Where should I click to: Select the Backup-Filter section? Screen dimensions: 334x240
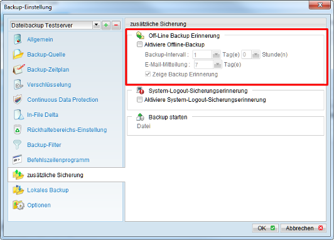[x=44, y=145]
